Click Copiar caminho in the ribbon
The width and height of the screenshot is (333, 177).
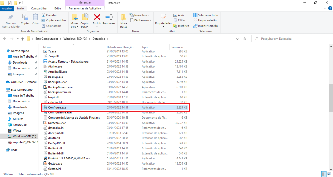pos(54,20)
